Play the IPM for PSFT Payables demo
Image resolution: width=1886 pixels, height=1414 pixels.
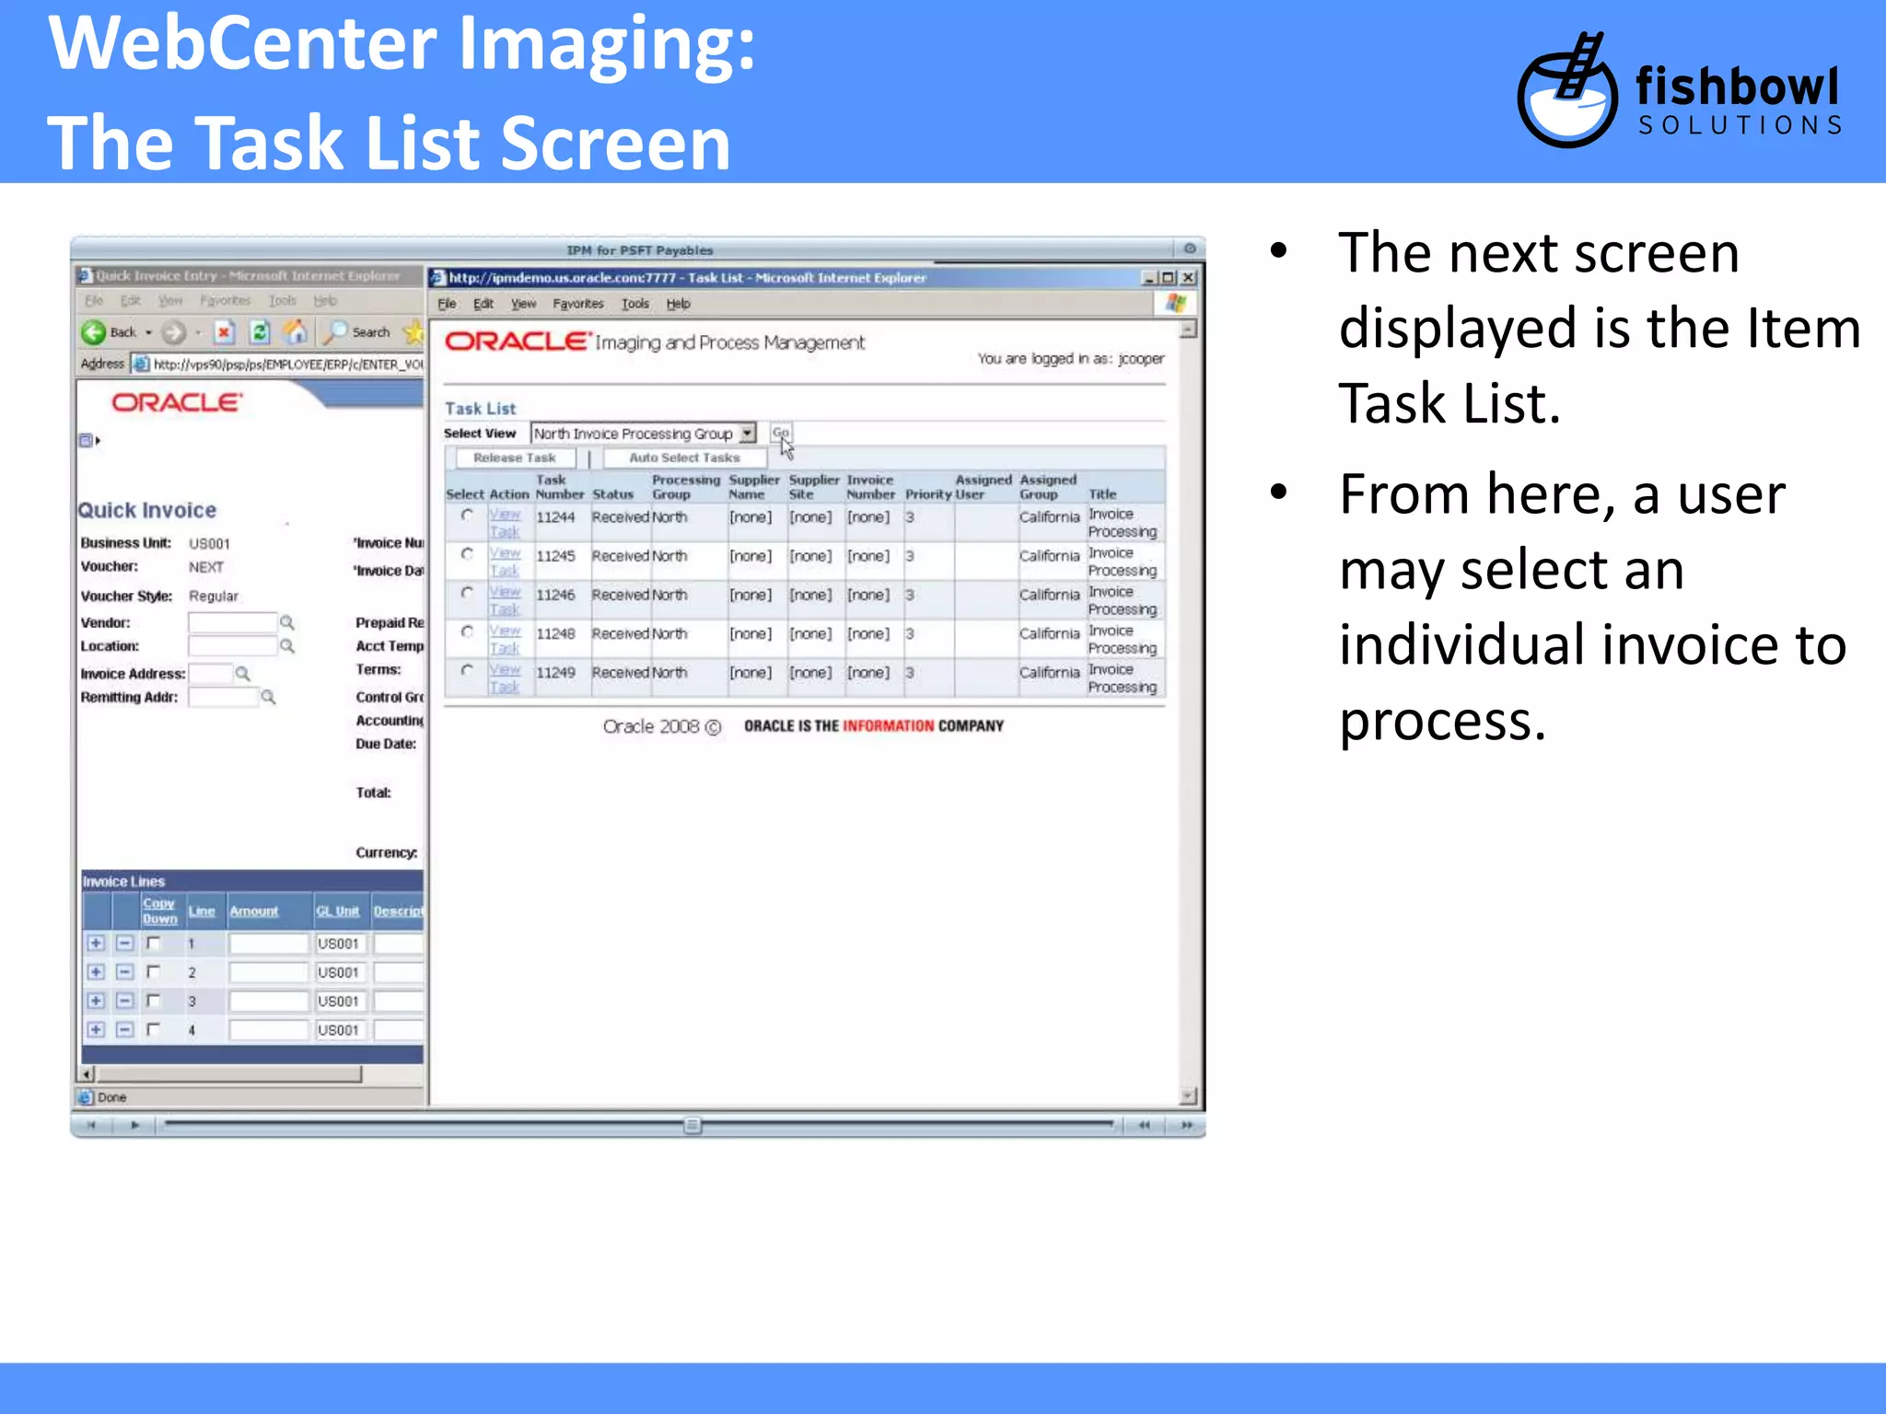[134, 1125]
